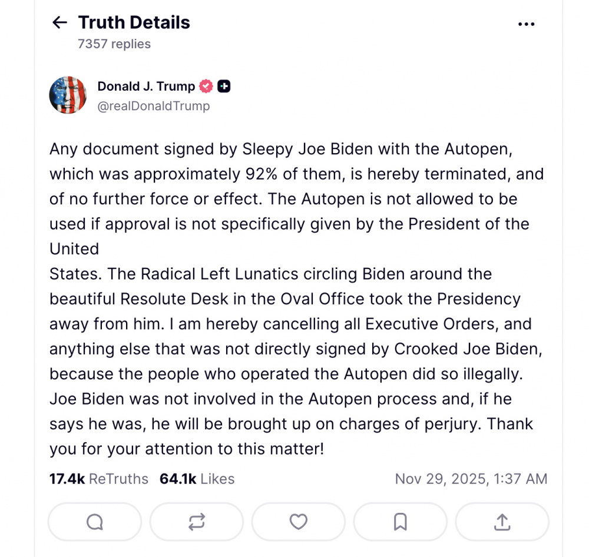Click the red verified checkmark badge
The width and height of the screenshot is (589, 557).
coord(206,86)
